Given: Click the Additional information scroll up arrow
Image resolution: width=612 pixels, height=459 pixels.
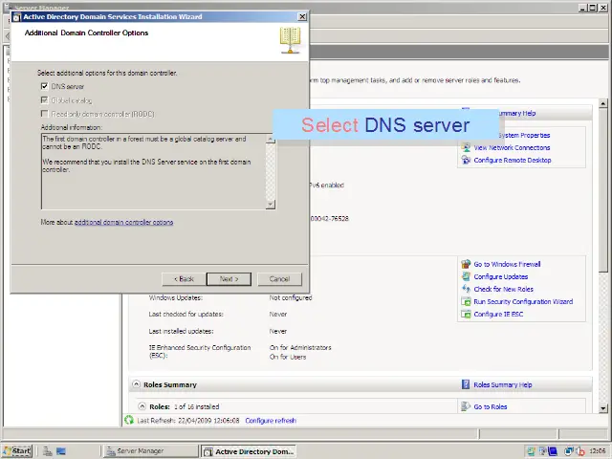Looking at the screenshot, I should click(270, 139).
